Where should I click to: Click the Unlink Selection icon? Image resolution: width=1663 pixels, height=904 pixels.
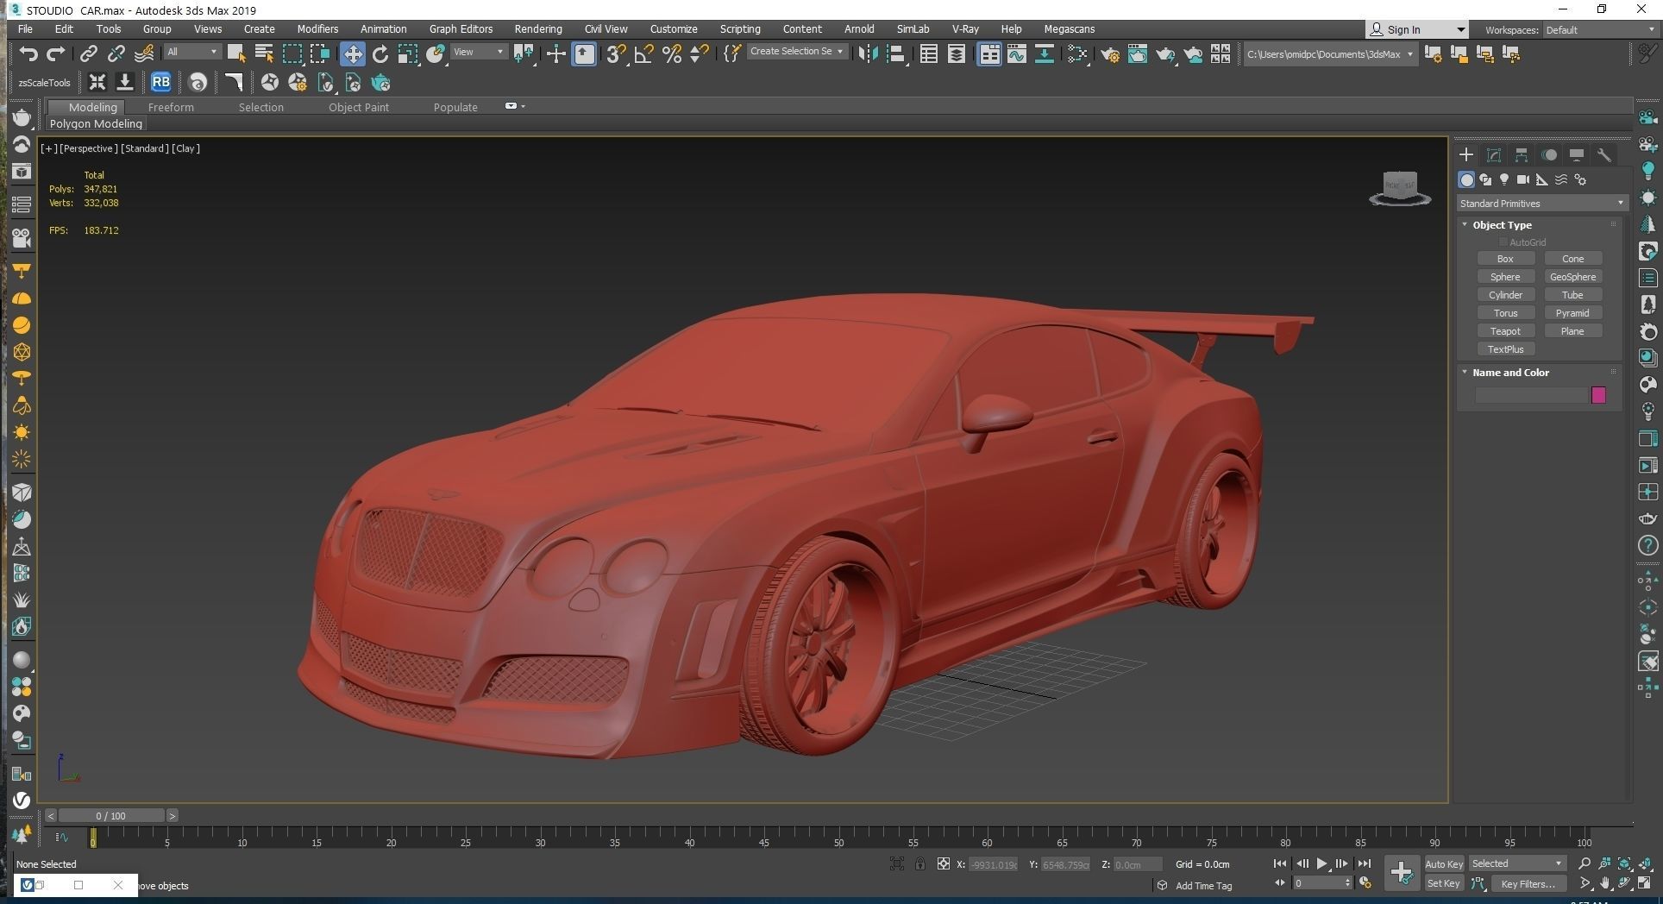(x=116, y=54)
